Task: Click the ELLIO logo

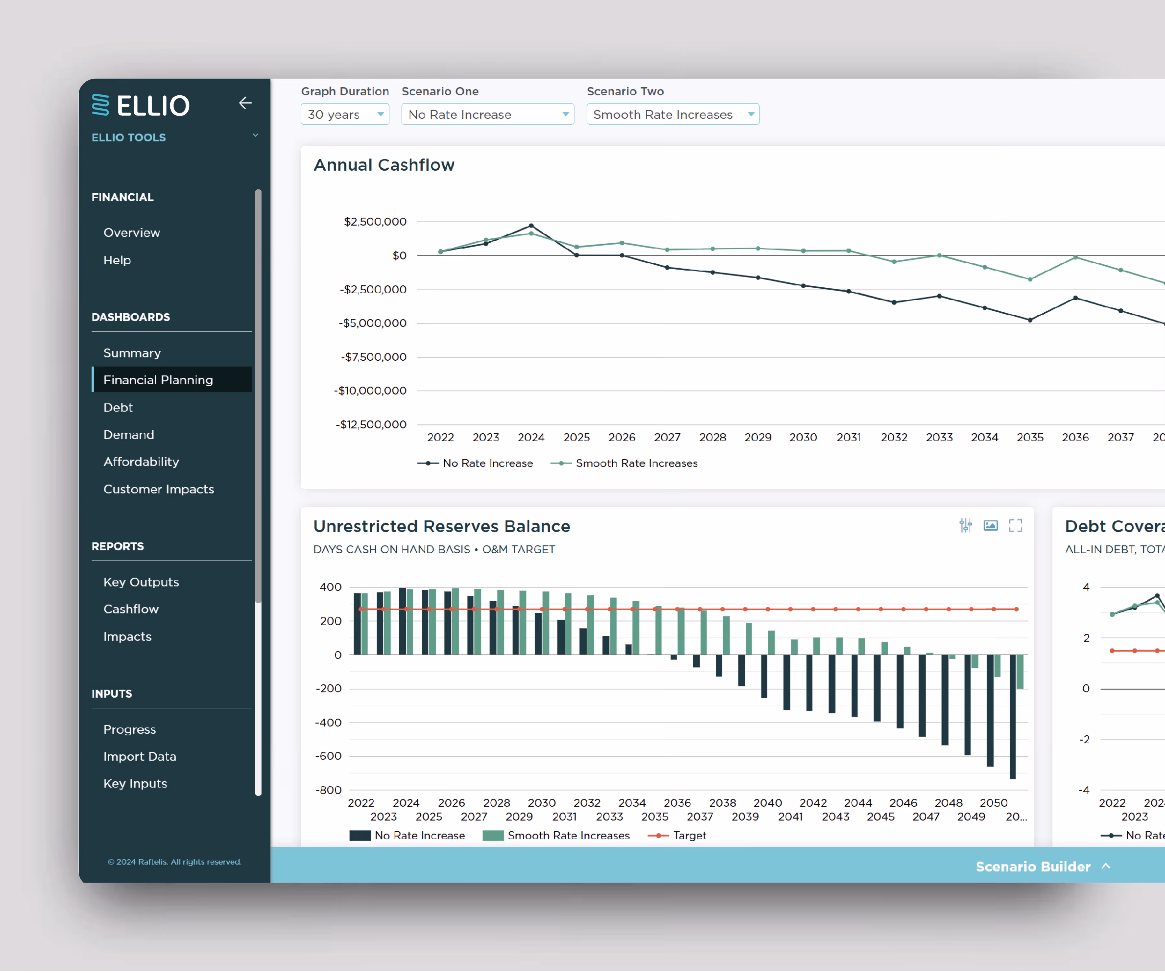Action: point(141,105)
